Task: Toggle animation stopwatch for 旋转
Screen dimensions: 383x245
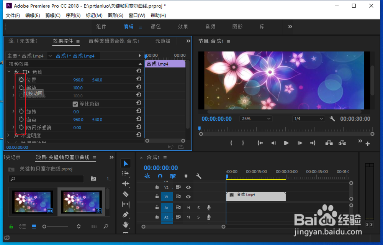Action: 21,111
